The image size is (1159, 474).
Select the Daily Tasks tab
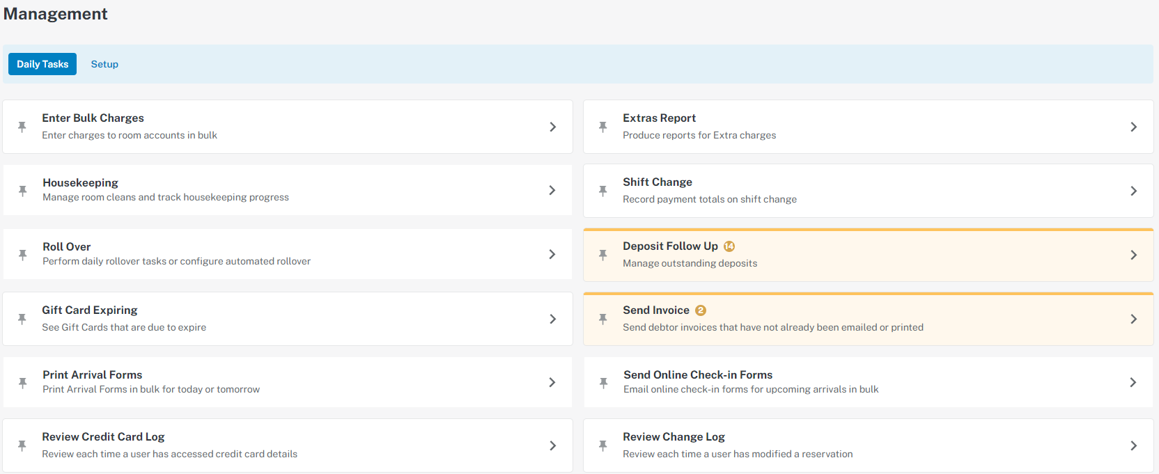(x=42, y=64)
